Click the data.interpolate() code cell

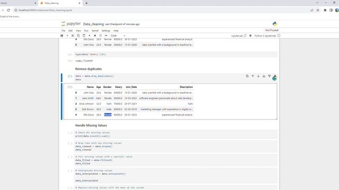[176, 176]
